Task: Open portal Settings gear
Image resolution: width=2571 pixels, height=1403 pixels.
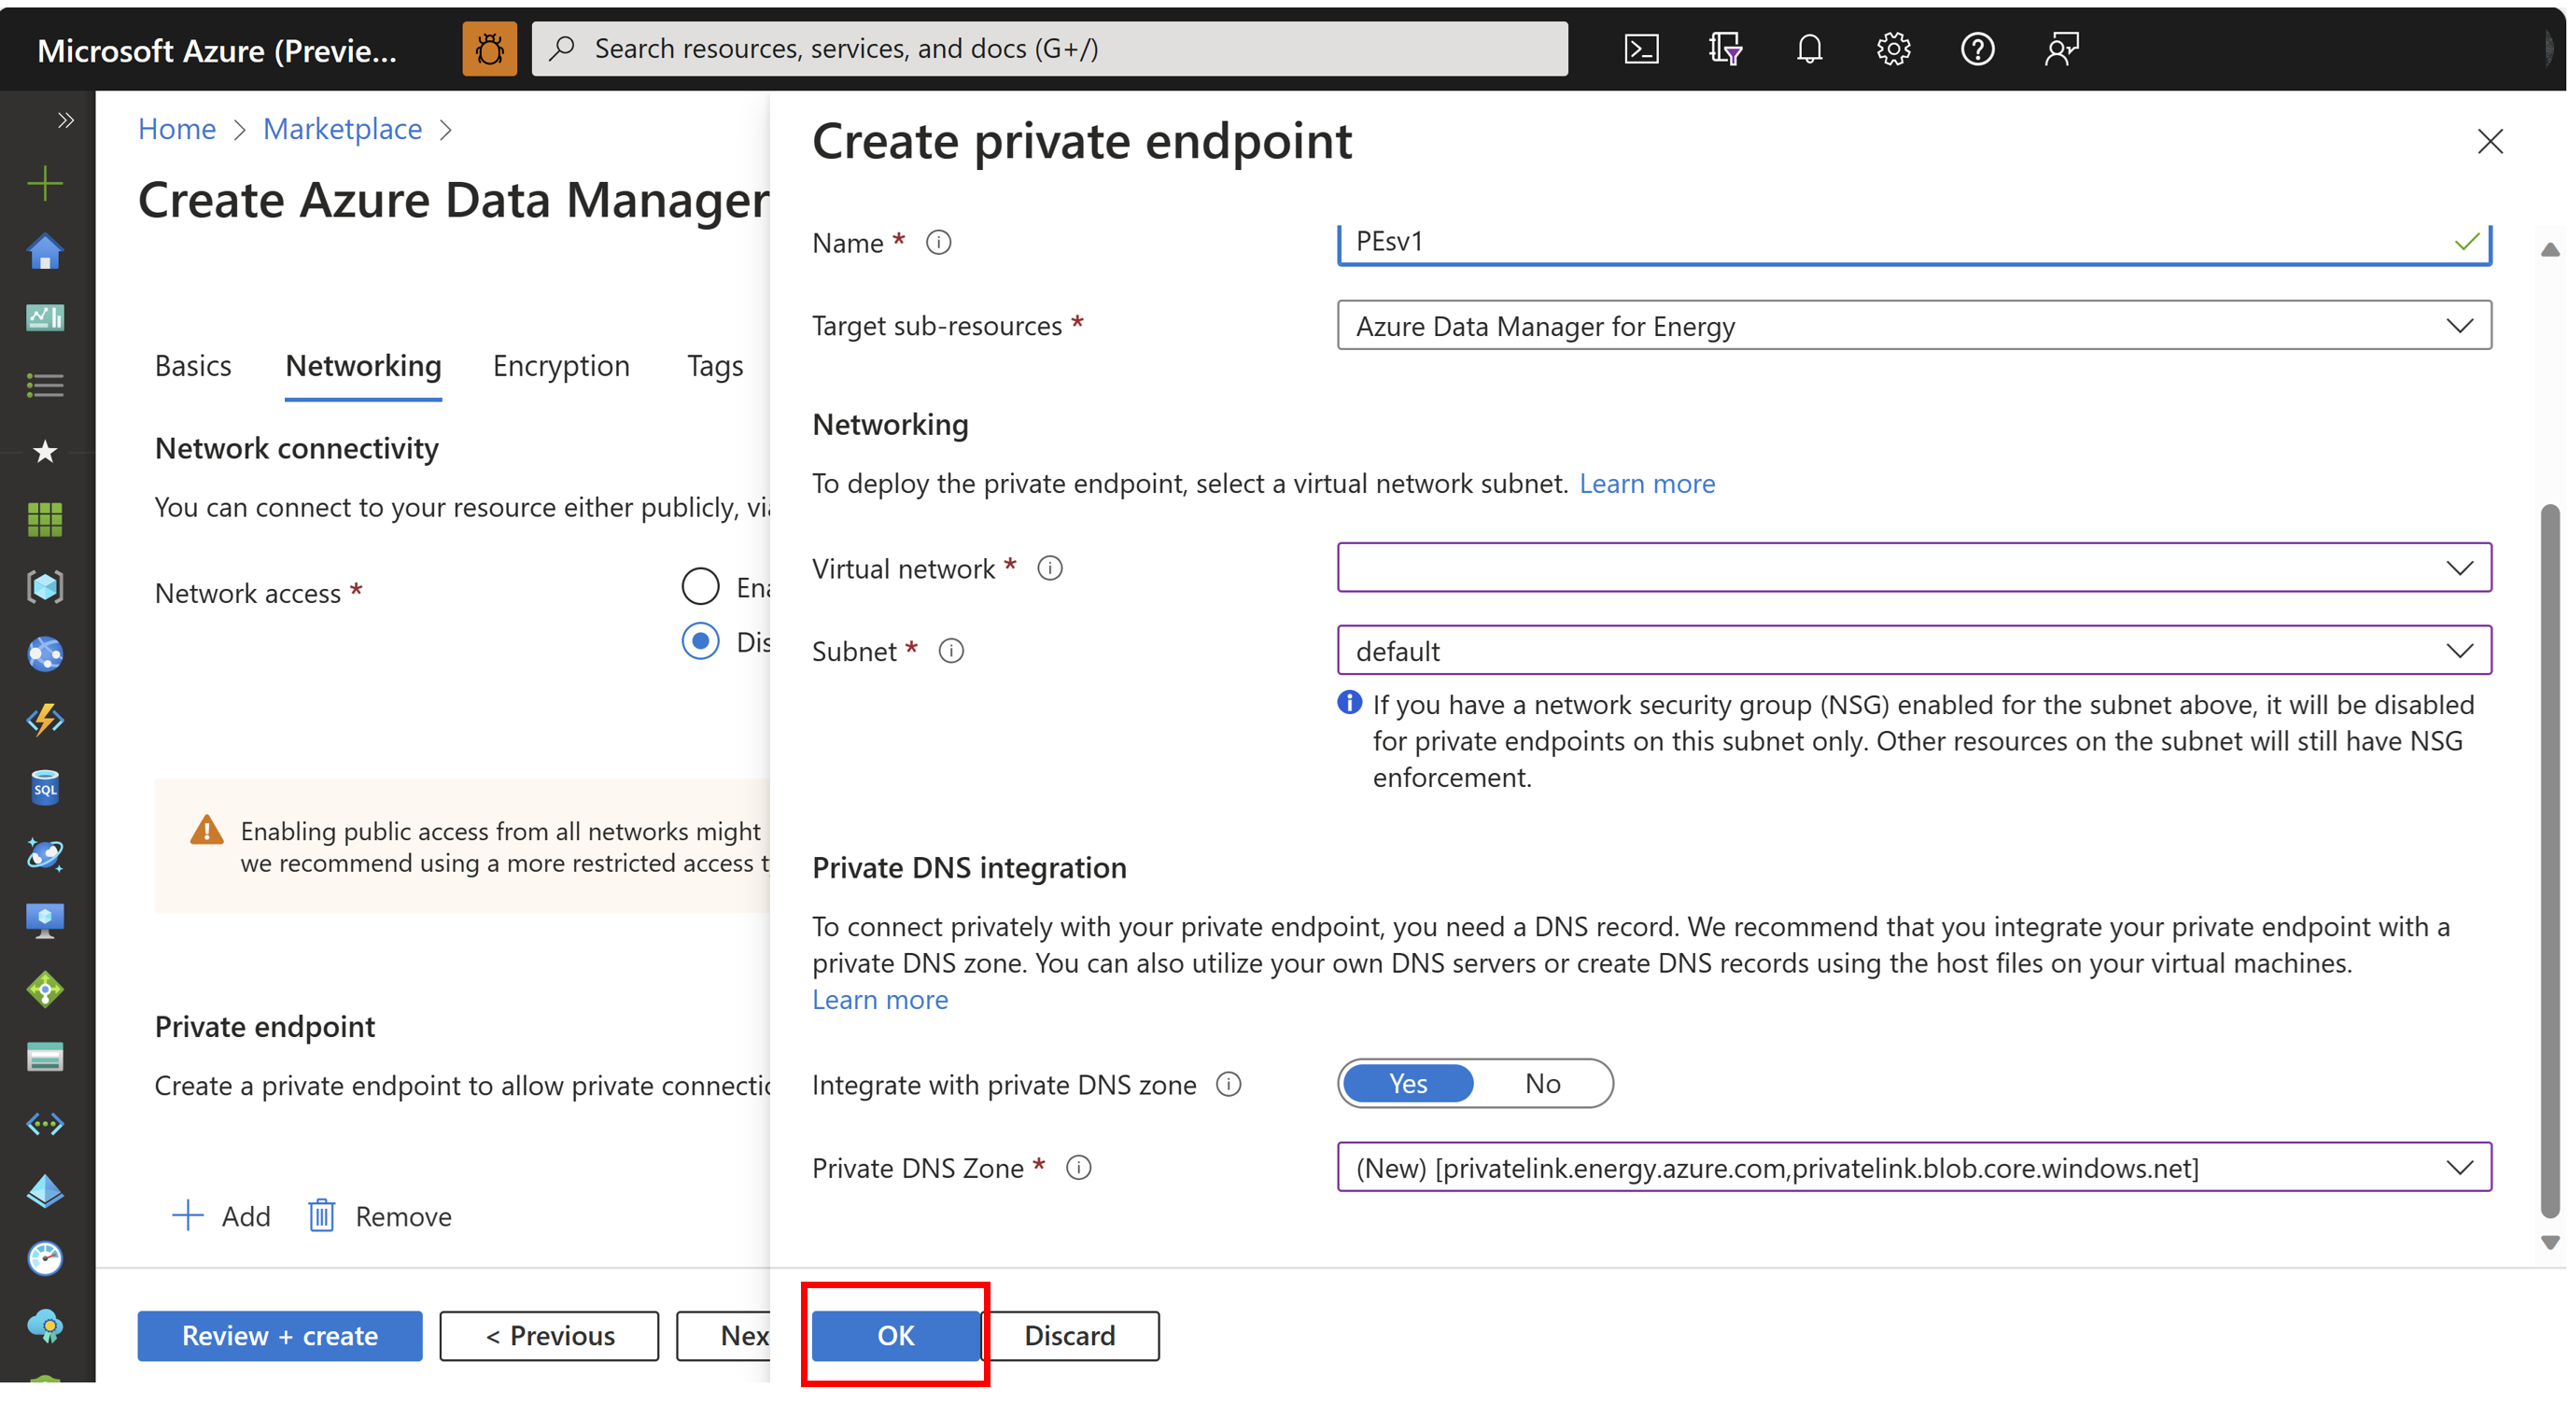Action: pos(1893,48)
